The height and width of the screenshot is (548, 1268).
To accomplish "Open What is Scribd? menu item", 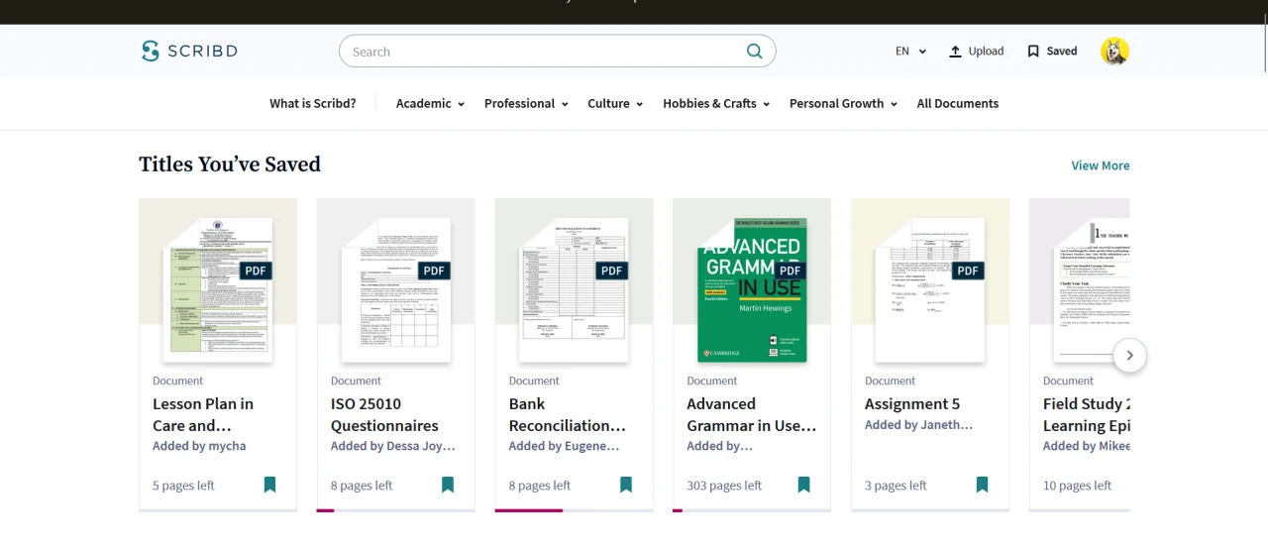I will pyautogui.click(x=313, y=103).
